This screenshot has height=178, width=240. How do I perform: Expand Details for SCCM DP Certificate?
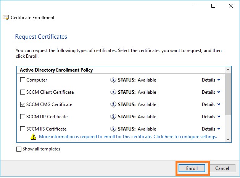[x=211, y=117]
